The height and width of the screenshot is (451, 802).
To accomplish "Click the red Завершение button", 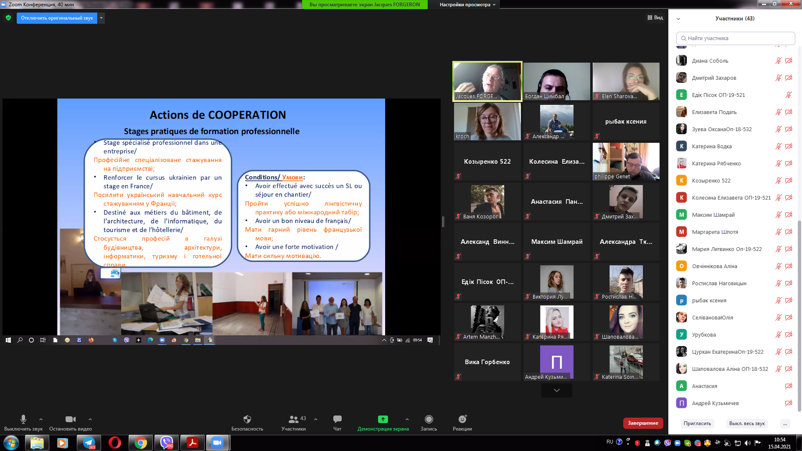I will 643,423.
